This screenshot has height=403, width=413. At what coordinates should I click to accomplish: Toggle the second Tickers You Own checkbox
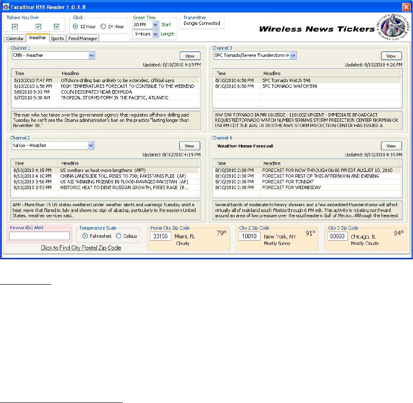[38, 27]
